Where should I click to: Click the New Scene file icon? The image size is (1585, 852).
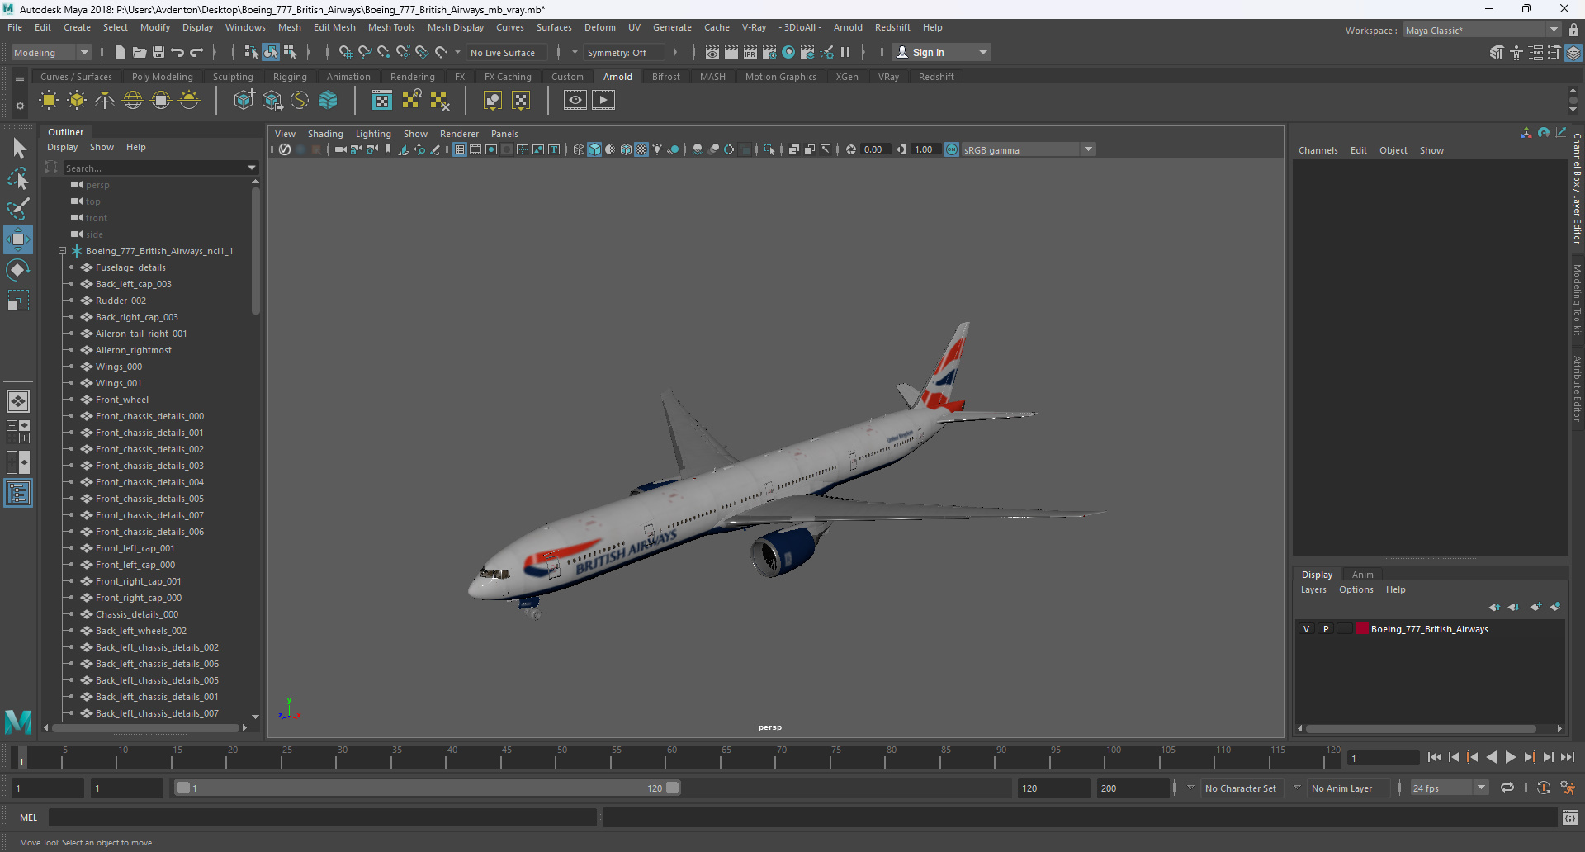121,52
